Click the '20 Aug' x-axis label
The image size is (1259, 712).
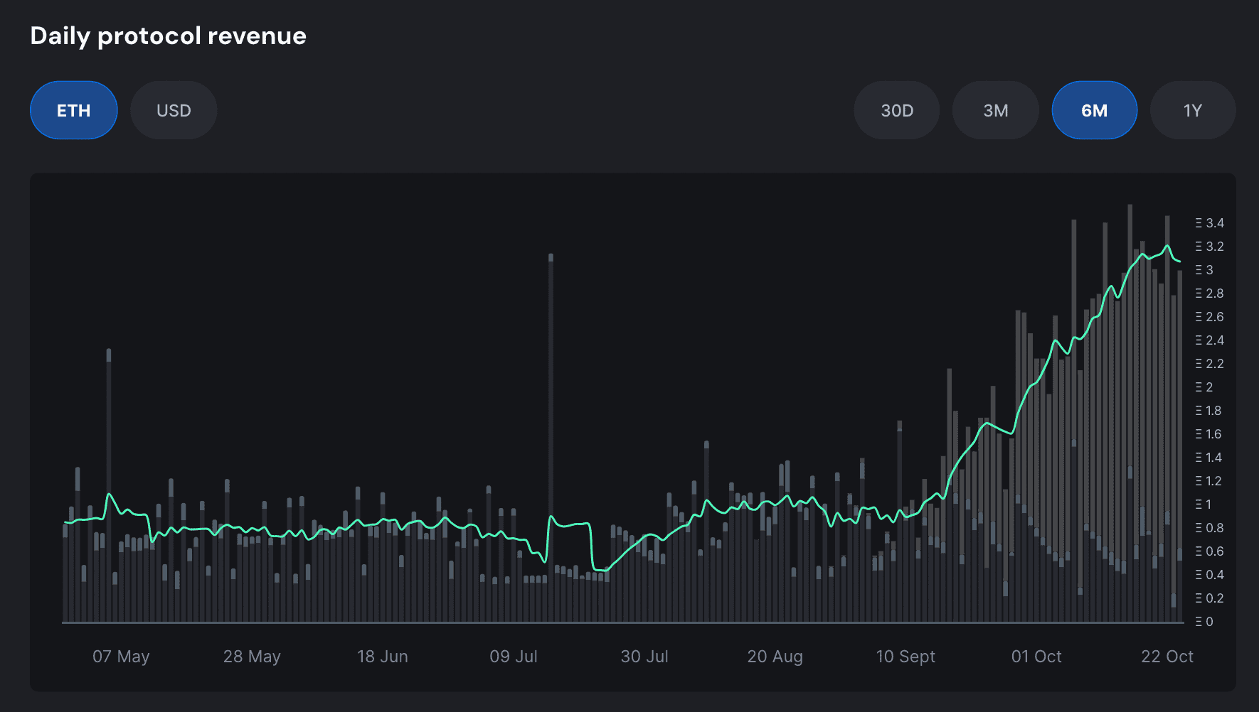[x=775, y=657]
